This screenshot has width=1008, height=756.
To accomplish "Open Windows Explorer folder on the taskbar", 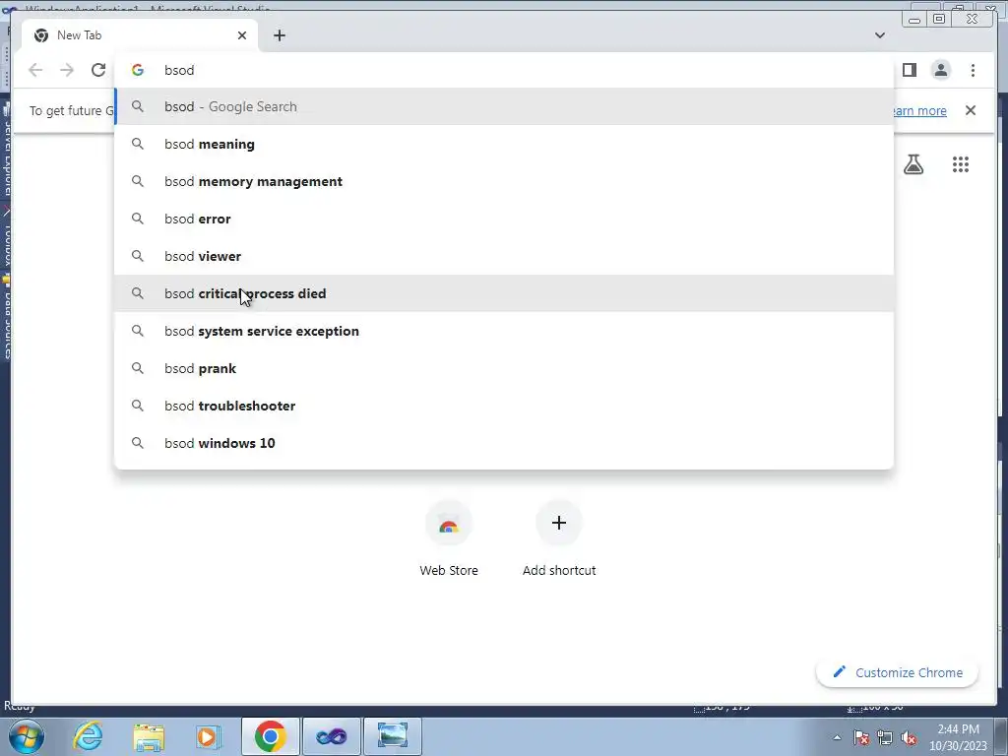I will coord(149,736).
